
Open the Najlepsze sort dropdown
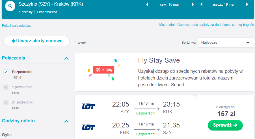[226, 43]
